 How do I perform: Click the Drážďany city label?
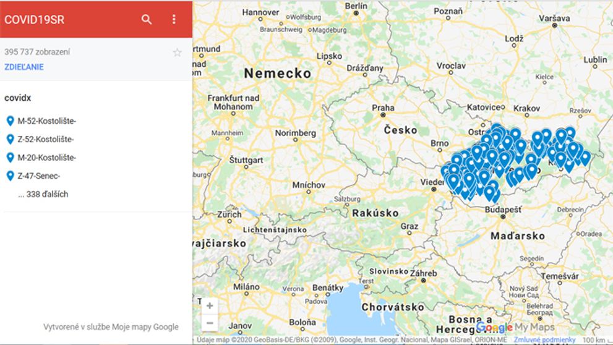[365, 68]
